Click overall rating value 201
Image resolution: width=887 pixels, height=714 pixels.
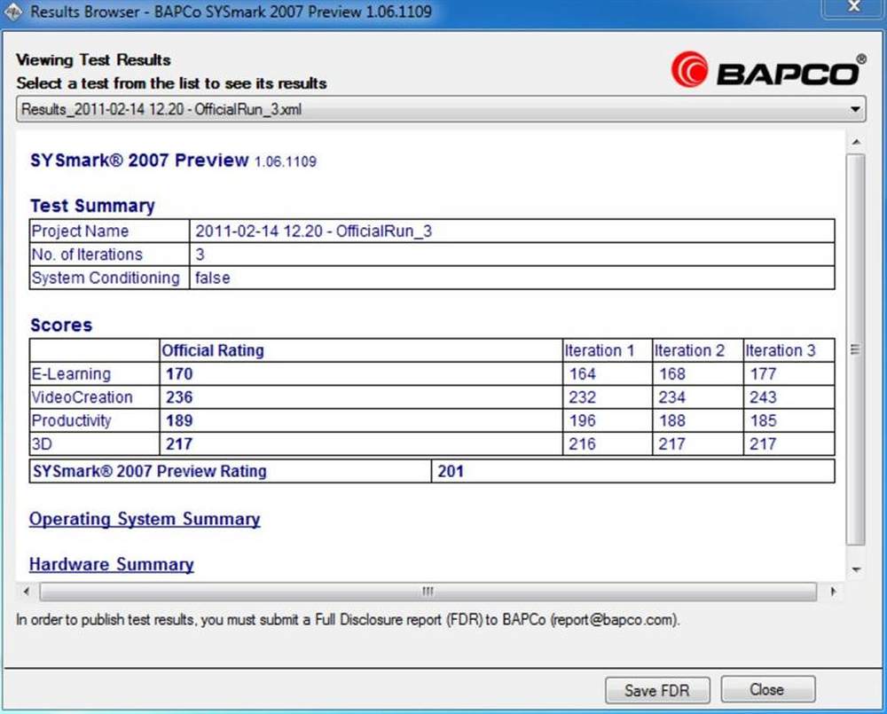pos(451,471)
